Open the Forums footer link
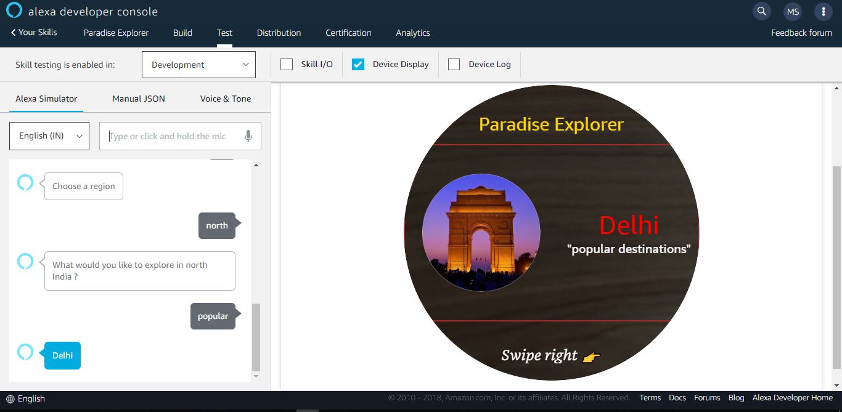 (x=707, y=398)
